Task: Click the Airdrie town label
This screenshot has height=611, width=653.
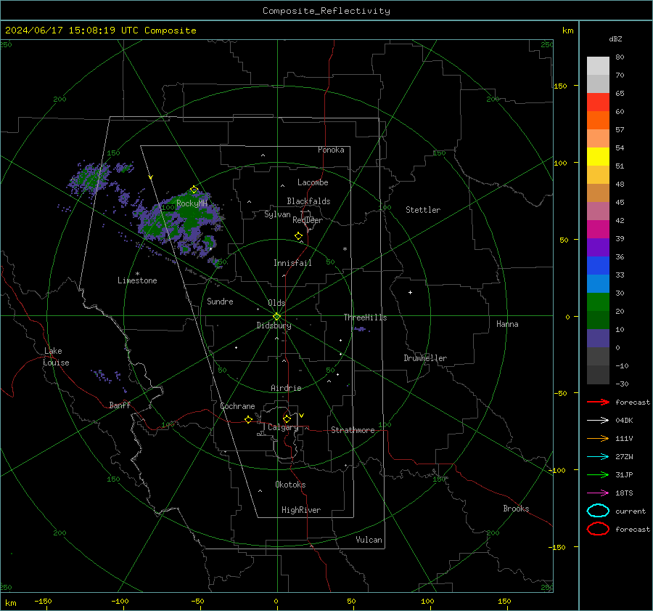Action: [286, 388]
